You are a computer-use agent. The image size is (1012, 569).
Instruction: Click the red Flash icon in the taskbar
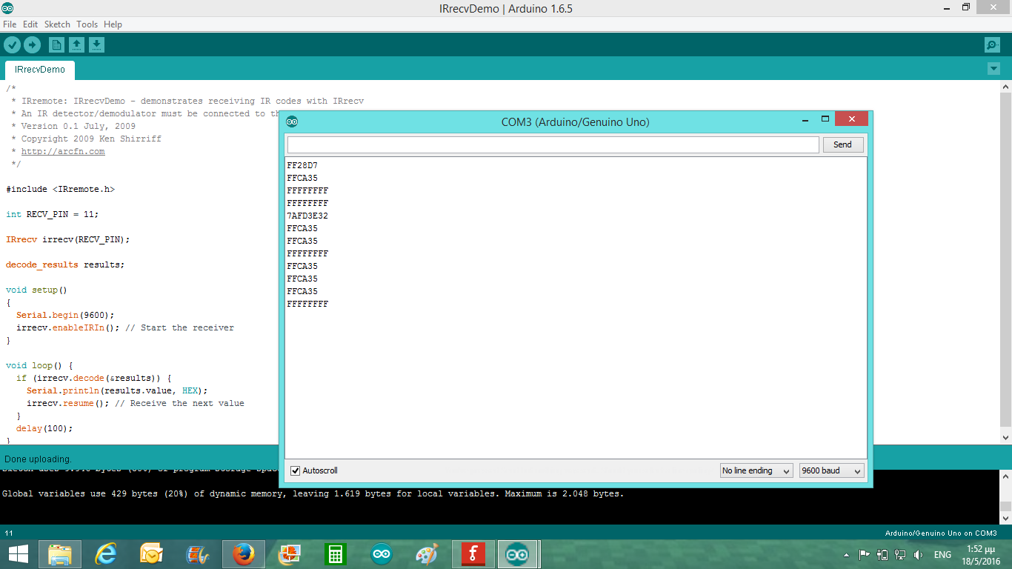pyautogui.click(x=473, y=554)
